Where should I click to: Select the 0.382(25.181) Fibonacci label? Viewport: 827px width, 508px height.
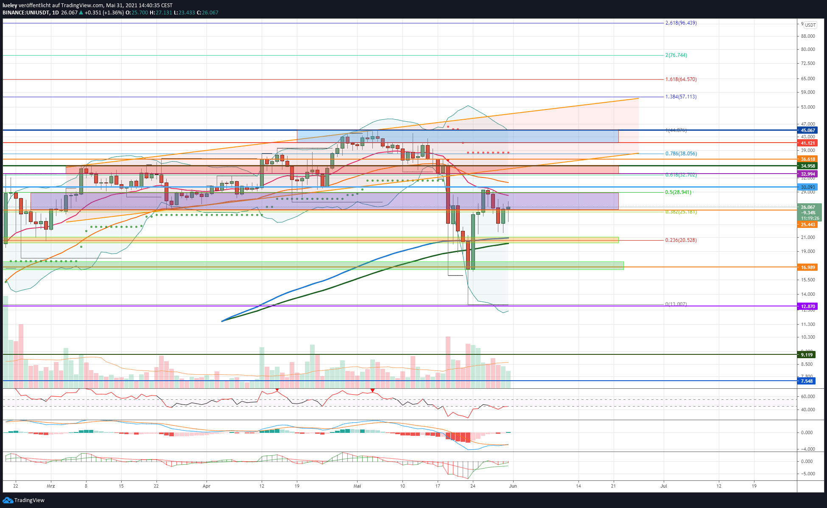pos(681,212)
